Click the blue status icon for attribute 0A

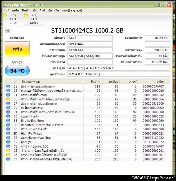(8, 112)
